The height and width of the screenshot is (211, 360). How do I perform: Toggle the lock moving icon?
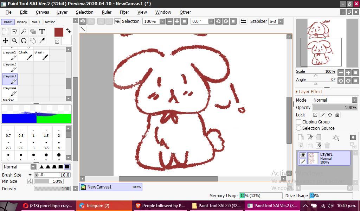(x=330, y=115)
